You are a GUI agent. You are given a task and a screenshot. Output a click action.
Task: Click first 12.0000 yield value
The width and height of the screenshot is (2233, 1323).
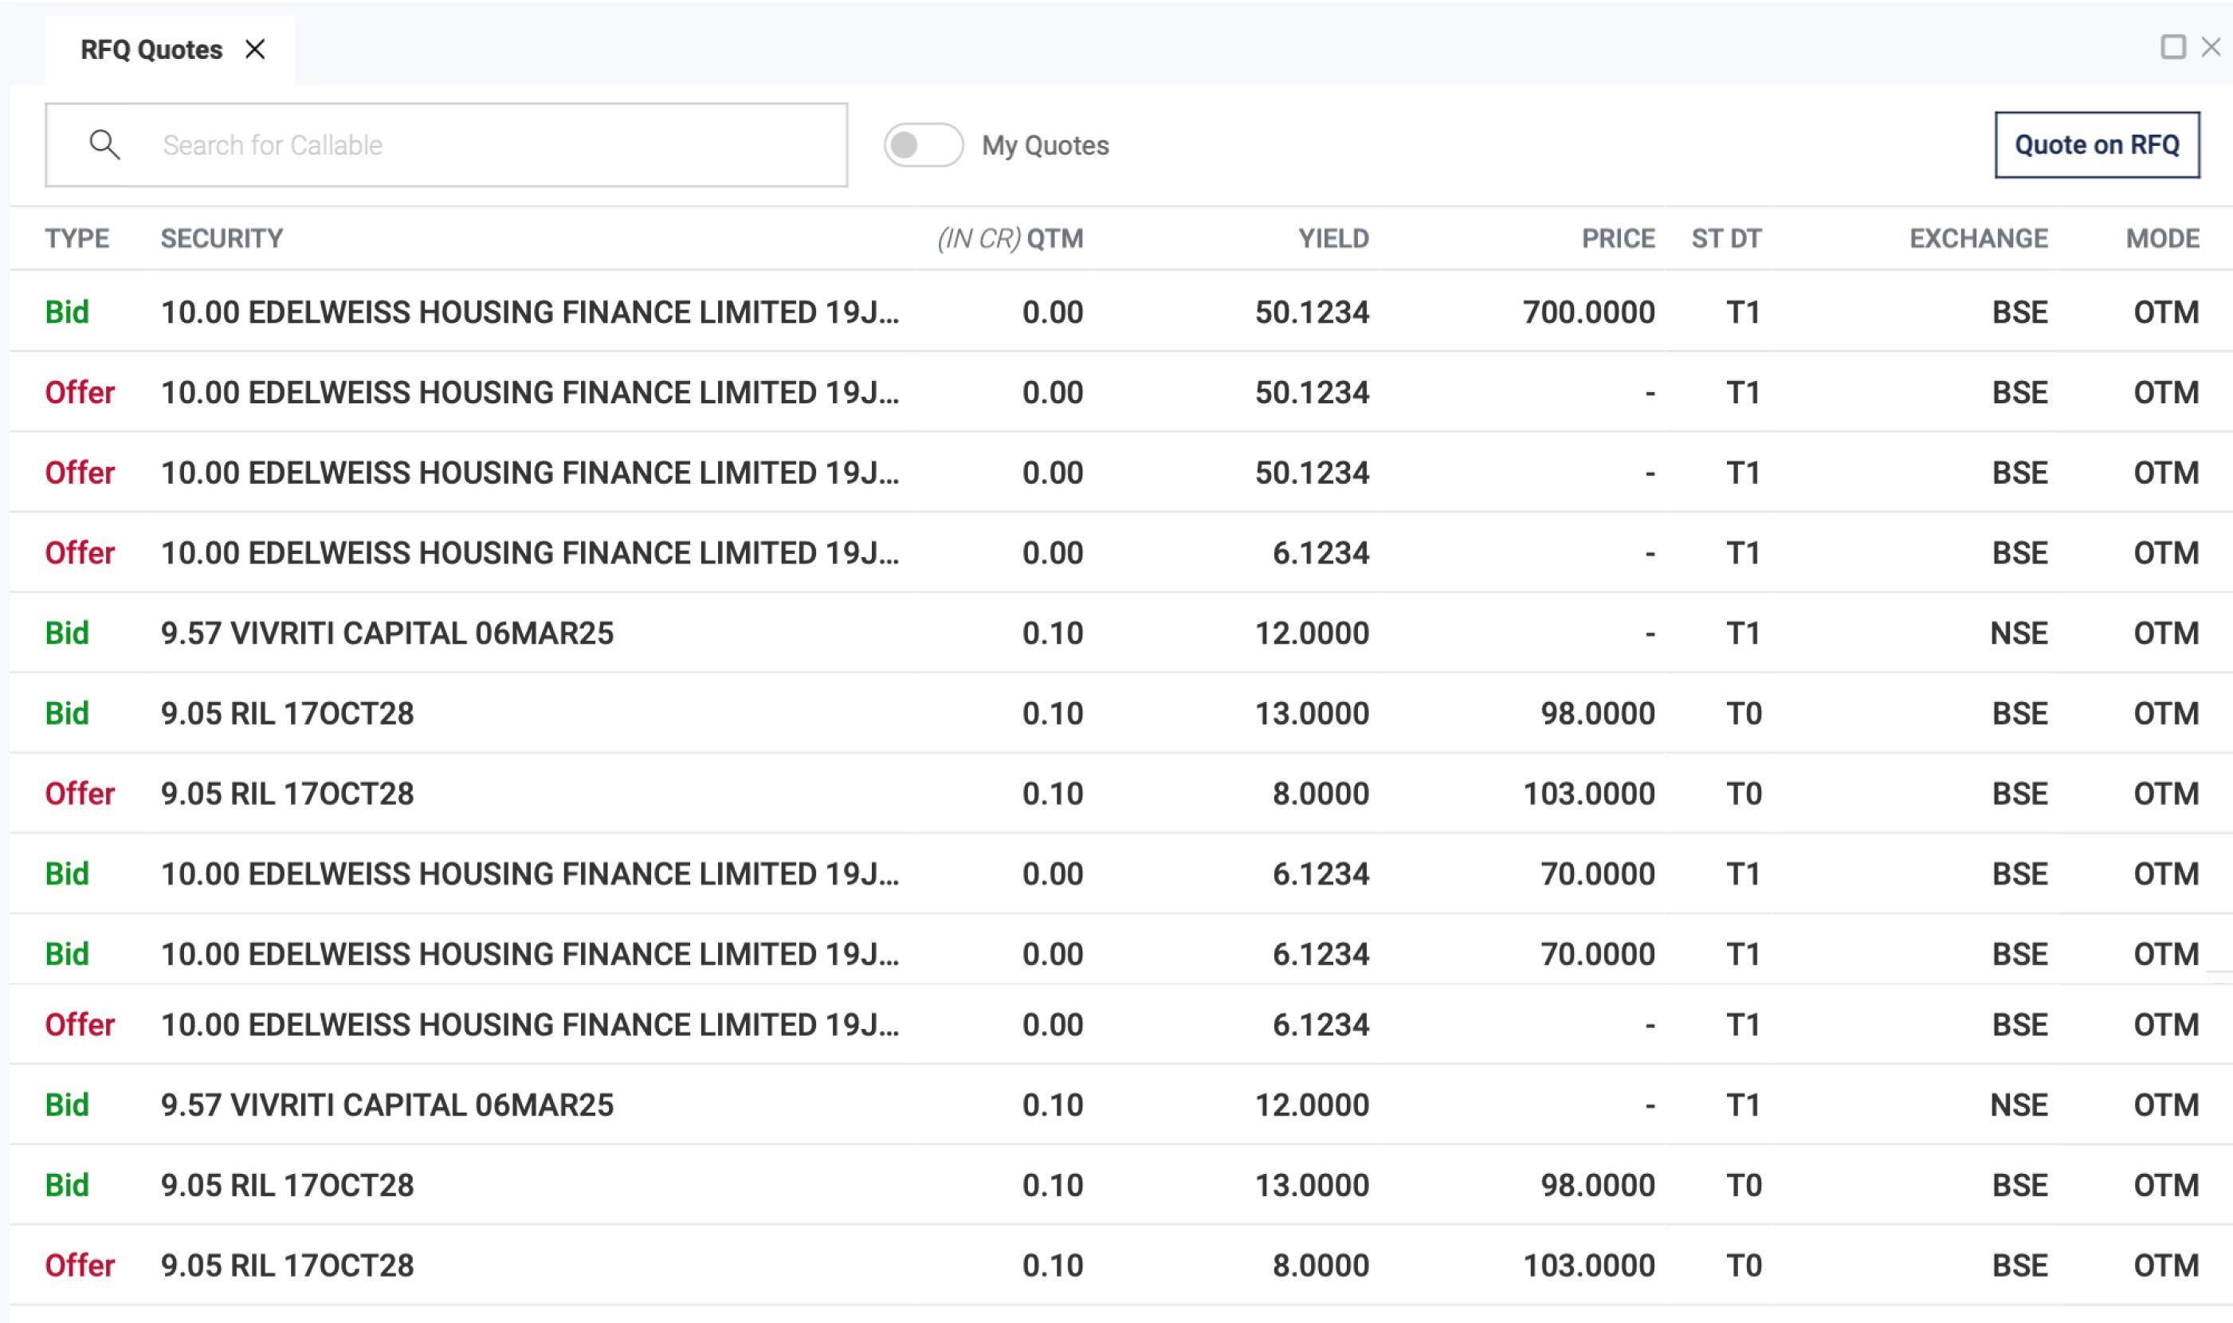click(1313, 633)
